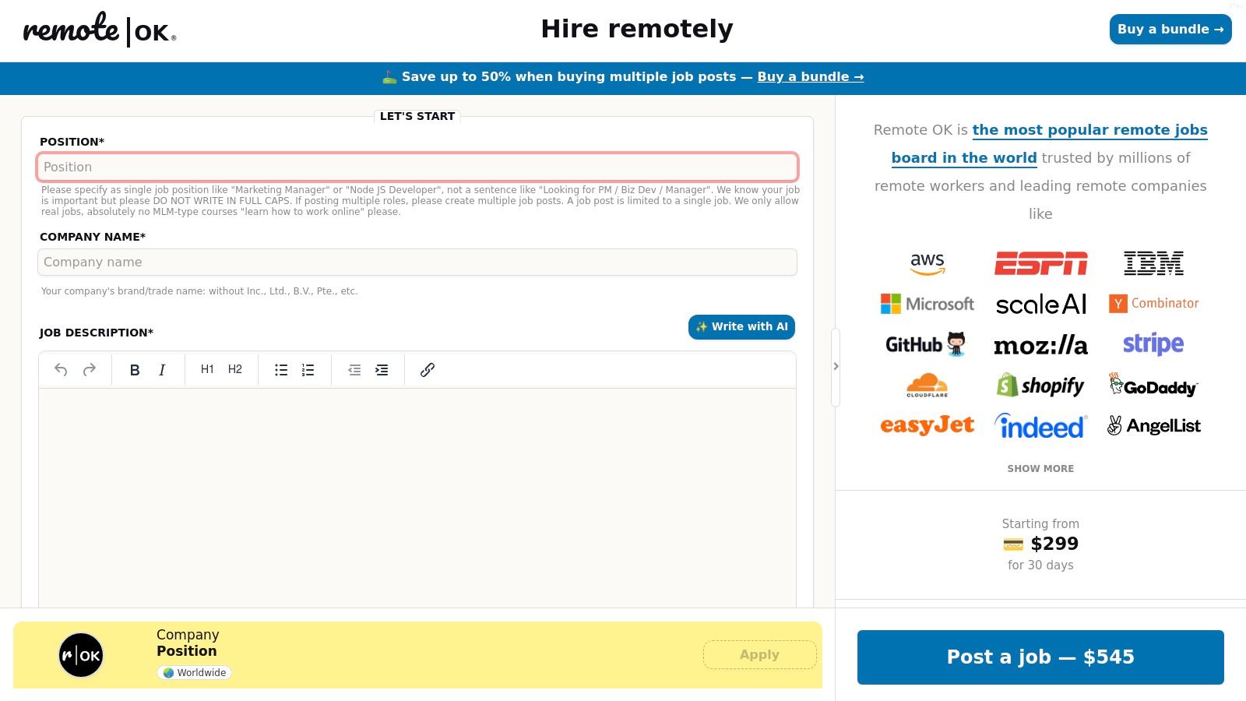
Task: Toggle bold formatting in job description
Action: [x=135, y=370]
